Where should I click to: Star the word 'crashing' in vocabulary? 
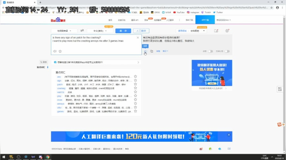tap(135, 88)
